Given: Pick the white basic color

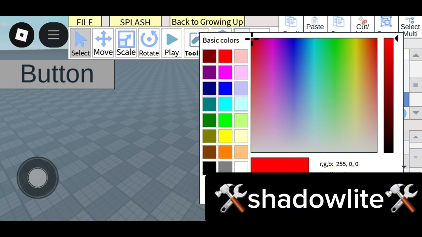Looking at the screenshot, I should [x=241, y=167].
